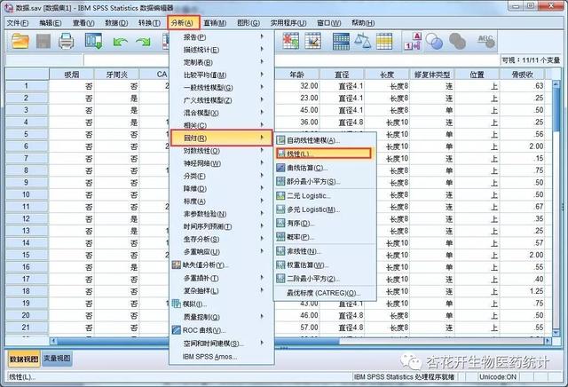Select 线性(L) regression option
The image size is (568, 387).
(x=323, y=154)
